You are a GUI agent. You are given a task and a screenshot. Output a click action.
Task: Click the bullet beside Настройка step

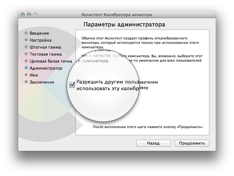pyautogui.click(x=26, y=40)
